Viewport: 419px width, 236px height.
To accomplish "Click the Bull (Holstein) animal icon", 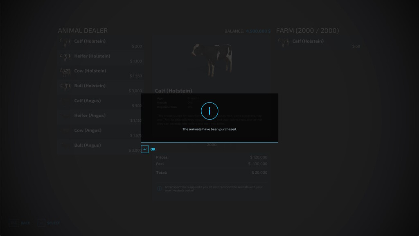I will click(65, 87).
